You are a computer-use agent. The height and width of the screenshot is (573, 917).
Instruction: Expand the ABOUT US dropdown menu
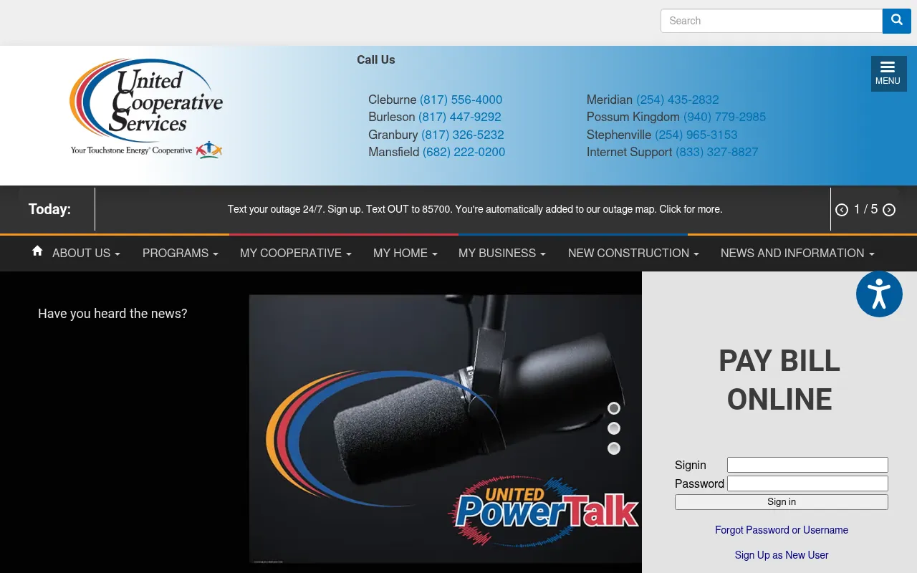[86, 254]
